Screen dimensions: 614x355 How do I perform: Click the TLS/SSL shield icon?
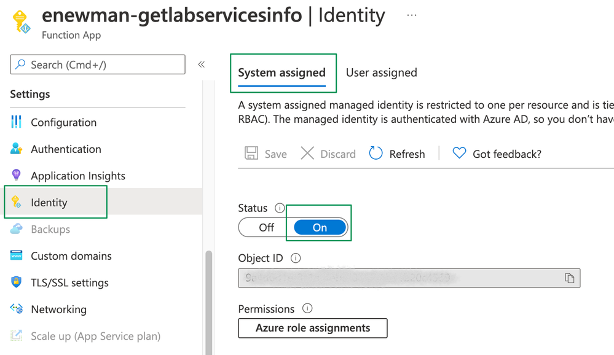[17, 282]
